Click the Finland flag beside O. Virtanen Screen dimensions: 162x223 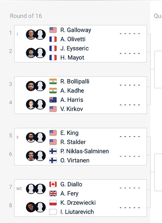coord(53,161)
